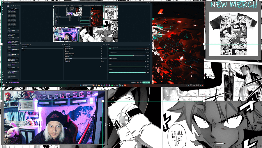The image size is (262, 148).
Task: Open the Windows Start menu
Action: 81,85
